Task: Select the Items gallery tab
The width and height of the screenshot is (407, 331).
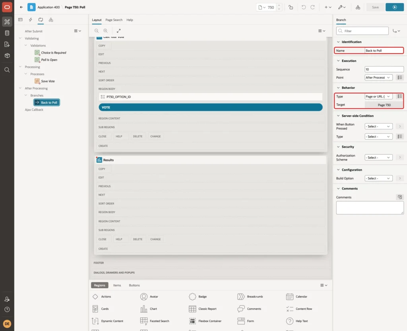Action: coord(117,285)
